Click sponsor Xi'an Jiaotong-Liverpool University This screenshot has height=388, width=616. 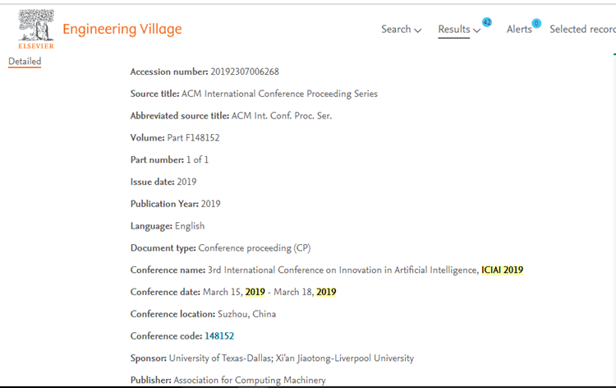344,358
